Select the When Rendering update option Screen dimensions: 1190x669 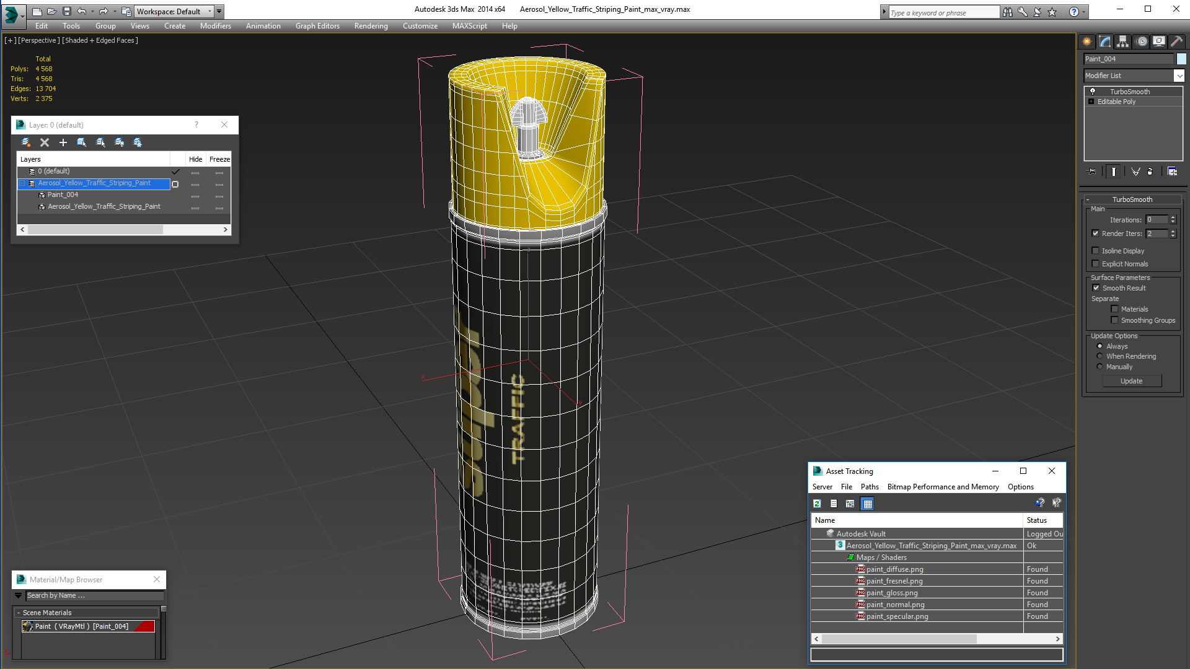coord(1100,356)
